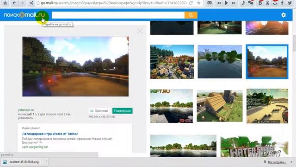Select the RAFT.RU watermarked thumbnail
This screenshot has width=296, height=167.
click(172, 106)
